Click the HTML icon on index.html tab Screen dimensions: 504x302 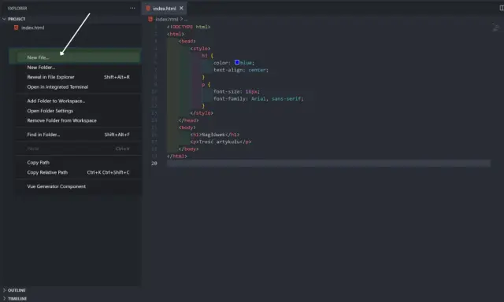coord(148,9)
